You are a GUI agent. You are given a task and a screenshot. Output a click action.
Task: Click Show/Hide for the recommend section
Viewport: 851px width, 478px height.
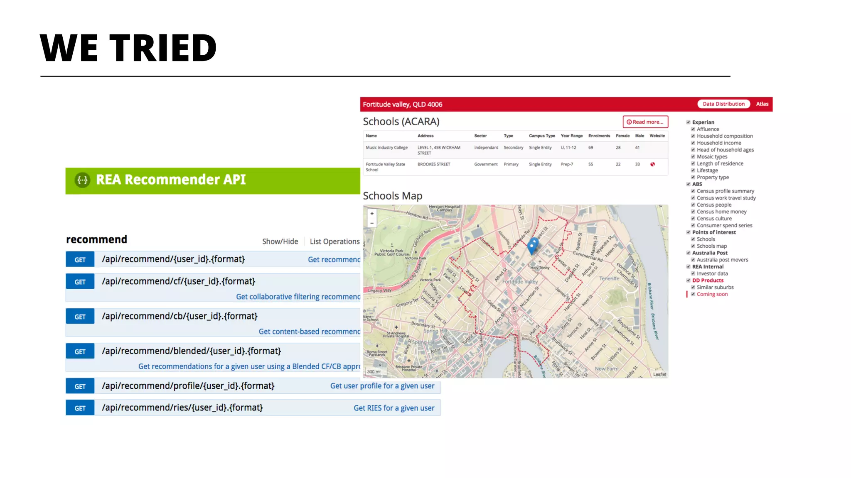pos(280,241)
